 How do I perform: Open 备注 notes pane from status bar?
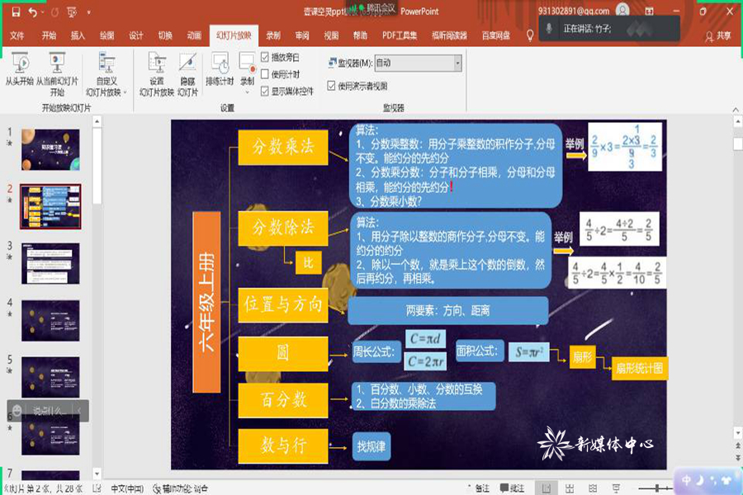[476, 488]
